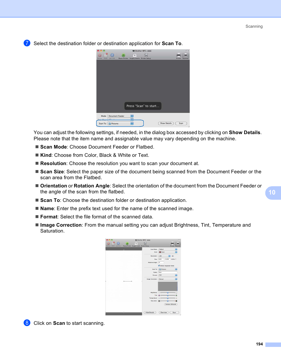The image size is (281, 364).
Task: Click Scan button beside Show Details
Action: point(181,123)
